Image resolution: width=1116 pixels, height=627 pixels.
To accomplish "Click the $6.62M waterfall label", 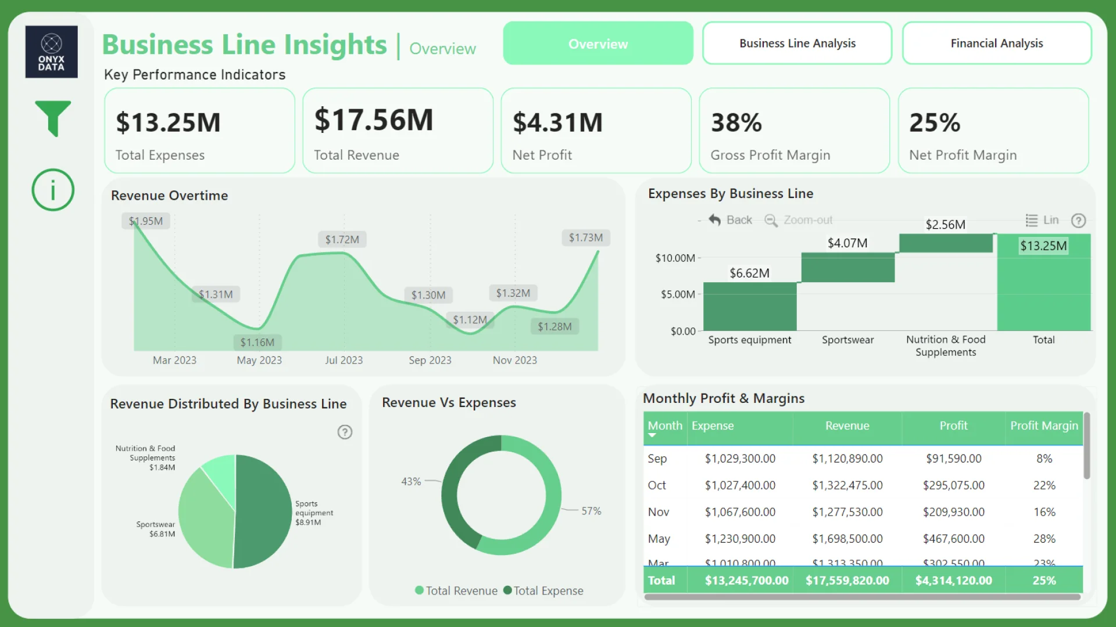I will pyautogui.click(x=750, y=273).
